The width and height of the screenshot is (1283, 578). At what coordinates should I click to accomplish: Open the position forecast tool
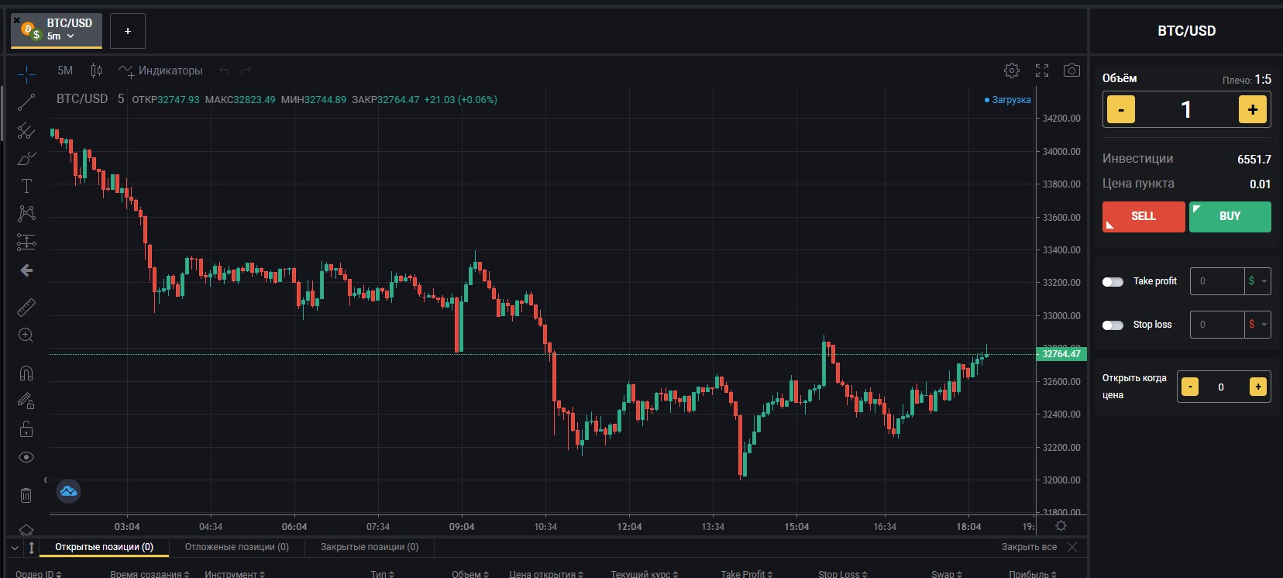(x=26, y=242)
